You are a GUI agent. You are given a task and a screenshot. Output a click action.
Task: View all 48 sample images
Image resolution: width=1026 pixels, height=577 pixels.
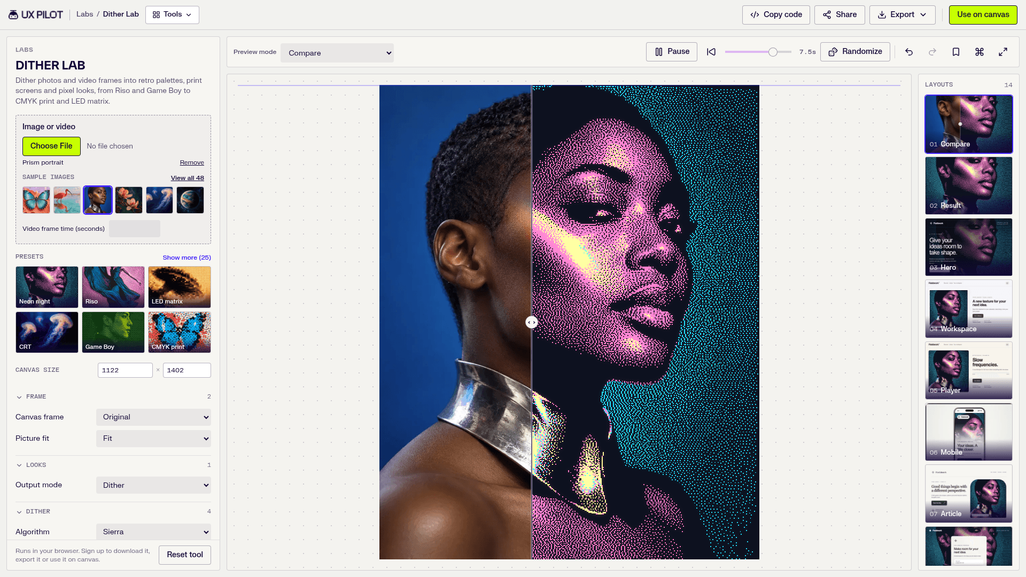pos(188,178)
